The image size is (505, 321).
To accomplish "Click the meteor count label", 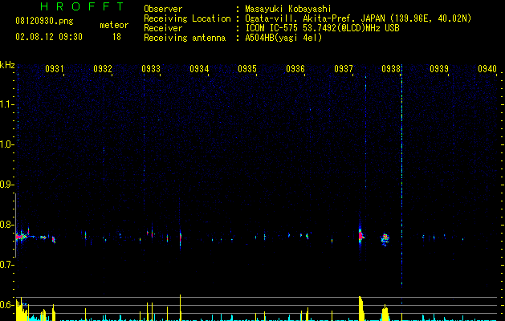I will 114,25.
